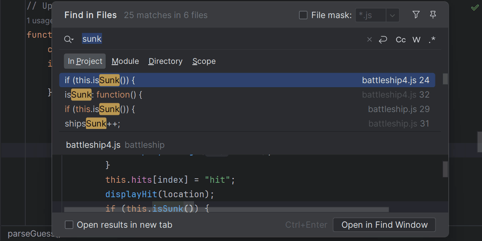Switch to the Directory scope tab
This screenshot has height=241, width=482.
(x=165, y=61)
